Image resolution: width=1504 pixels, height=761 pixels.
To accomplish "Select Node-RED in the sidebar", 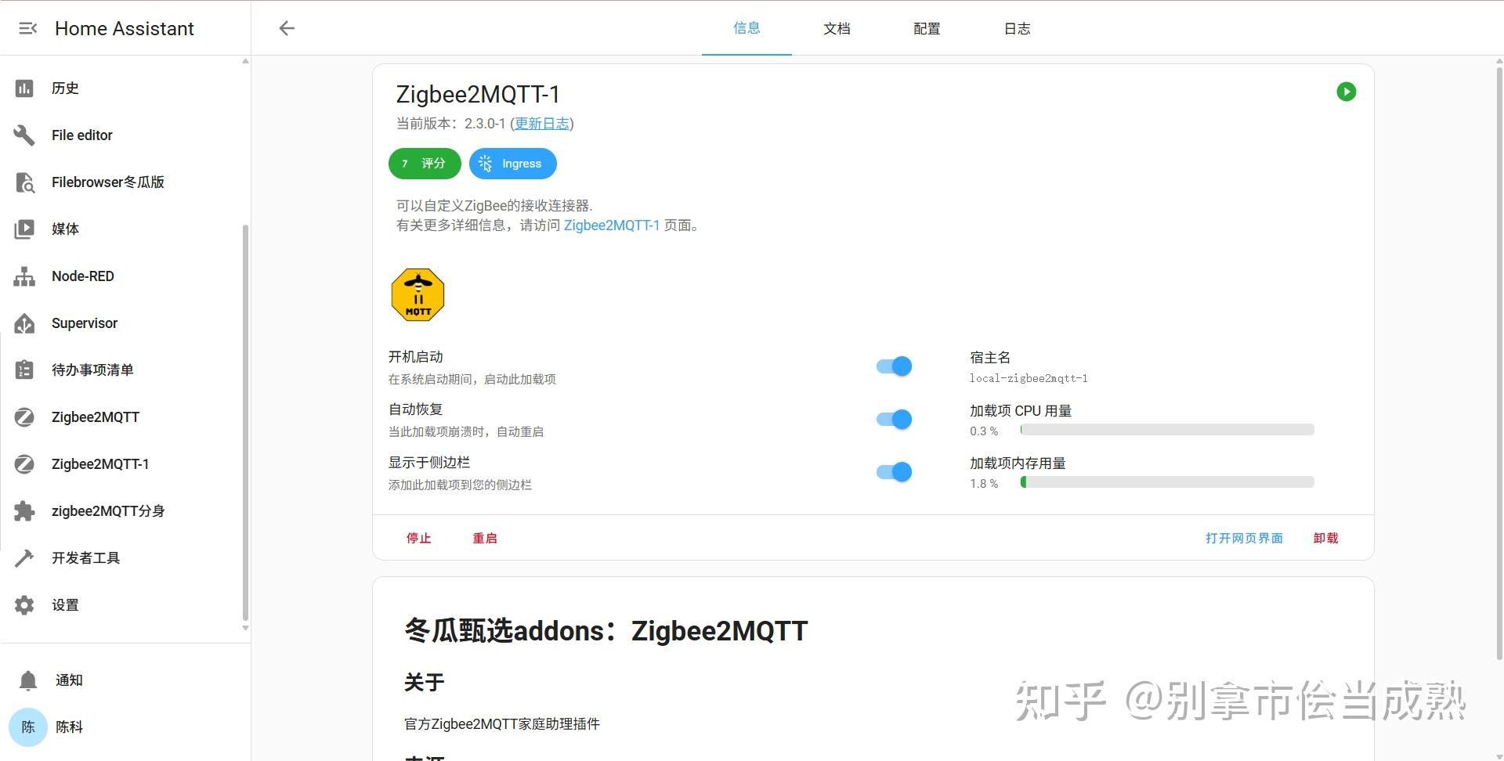I will click(82, 276).
